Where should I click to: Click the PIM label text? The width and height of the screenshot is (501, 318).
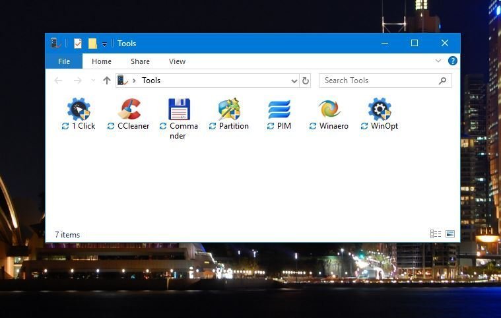click(x=284, y=126)
